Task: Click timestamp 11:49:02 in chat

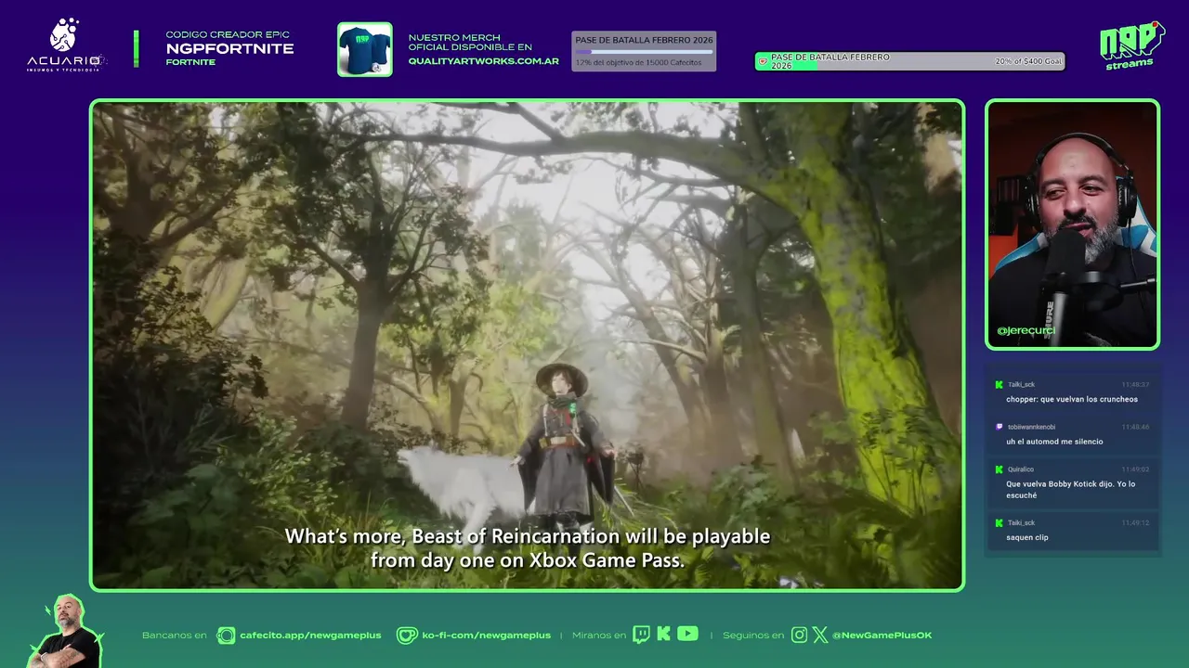Action: click(1135, 469)
